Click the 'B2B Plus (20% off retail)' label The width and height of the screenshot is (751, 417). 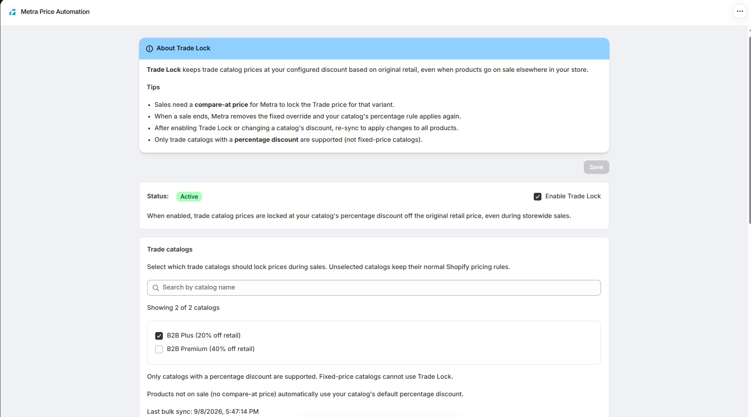point(204,335)
